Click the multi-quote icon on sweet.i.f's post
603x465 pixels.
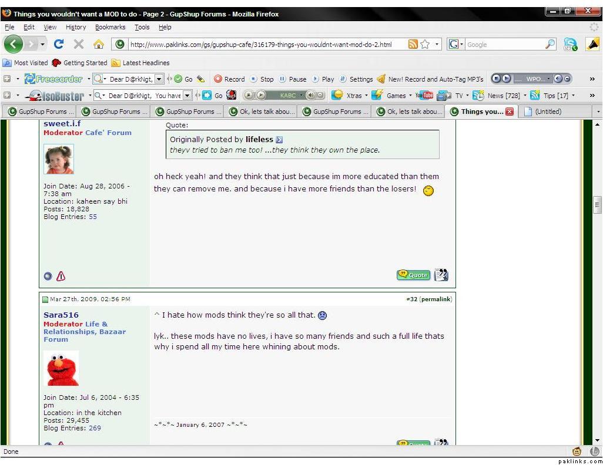click(441, 274)
